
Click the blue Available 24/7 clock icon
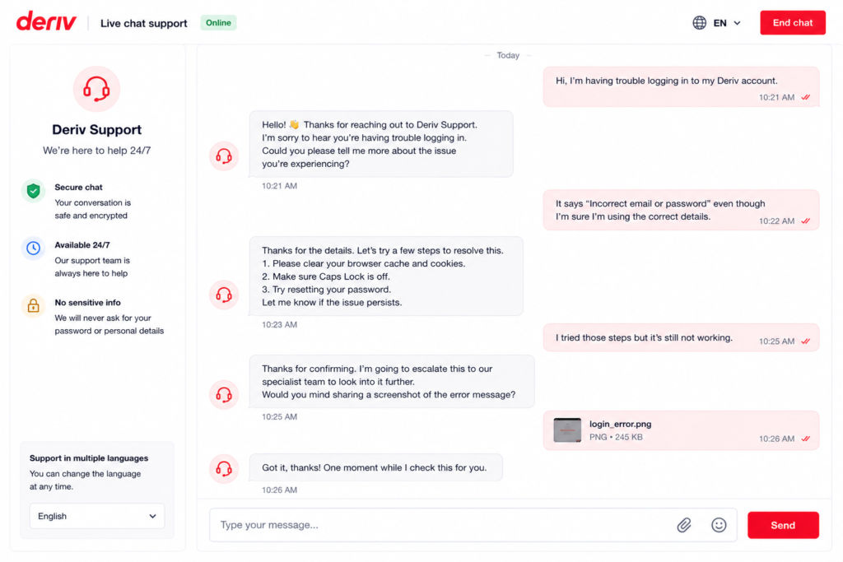pyautogui.click(x=33, y=248)
